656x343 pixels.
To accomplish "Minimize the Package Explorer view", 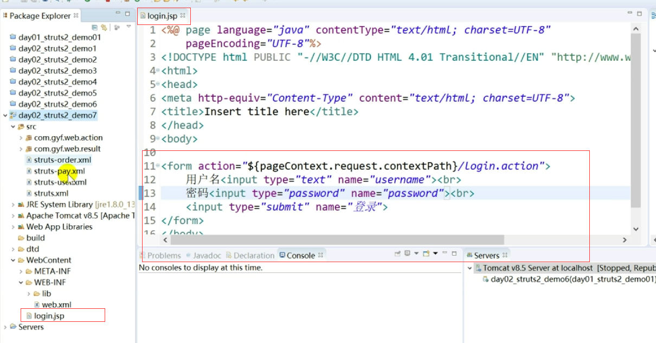I will [x=118, y=13].
